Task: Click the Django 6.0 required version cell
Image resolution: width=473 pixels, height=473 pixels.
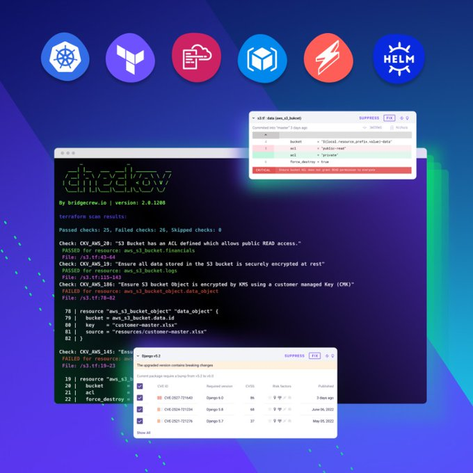Action: [x=215, y=398]
